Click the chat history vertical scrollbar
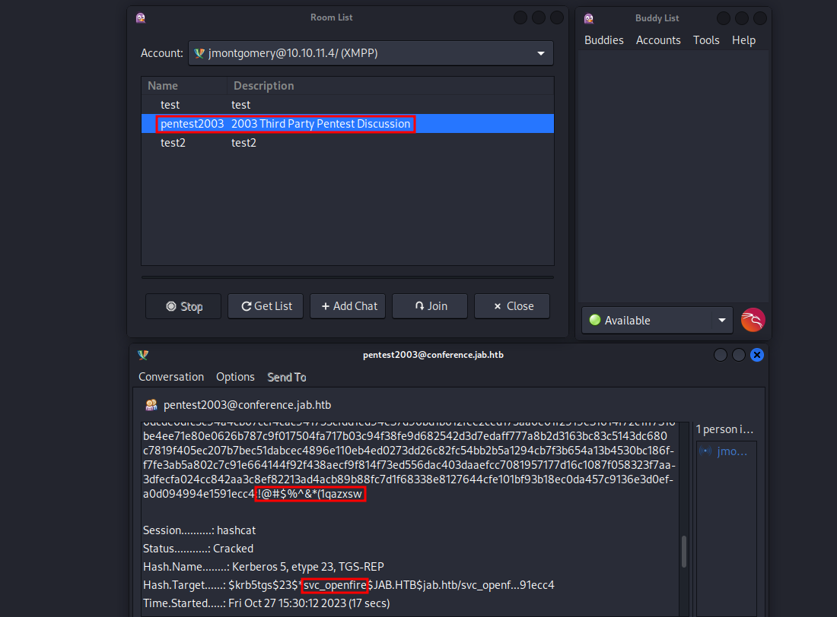Image resolution: width=837 pixels, height=617 pixels. [683, 552]
